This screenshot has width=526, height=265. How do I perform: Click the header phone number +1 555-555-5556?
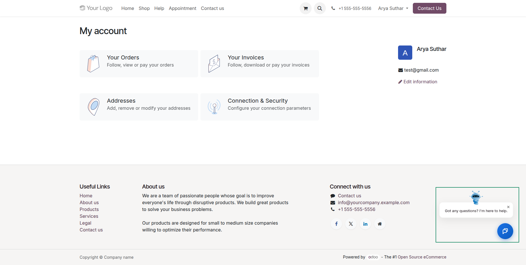355,8
